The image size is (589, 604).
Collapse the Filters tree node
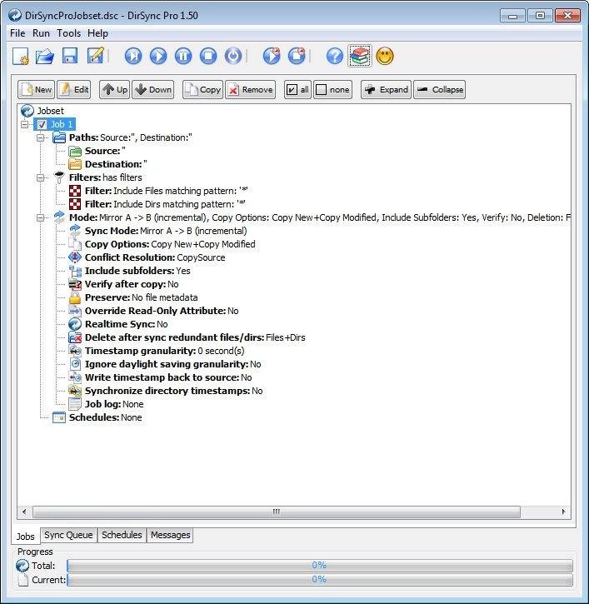pyautogui.click(x=40, y=177)
